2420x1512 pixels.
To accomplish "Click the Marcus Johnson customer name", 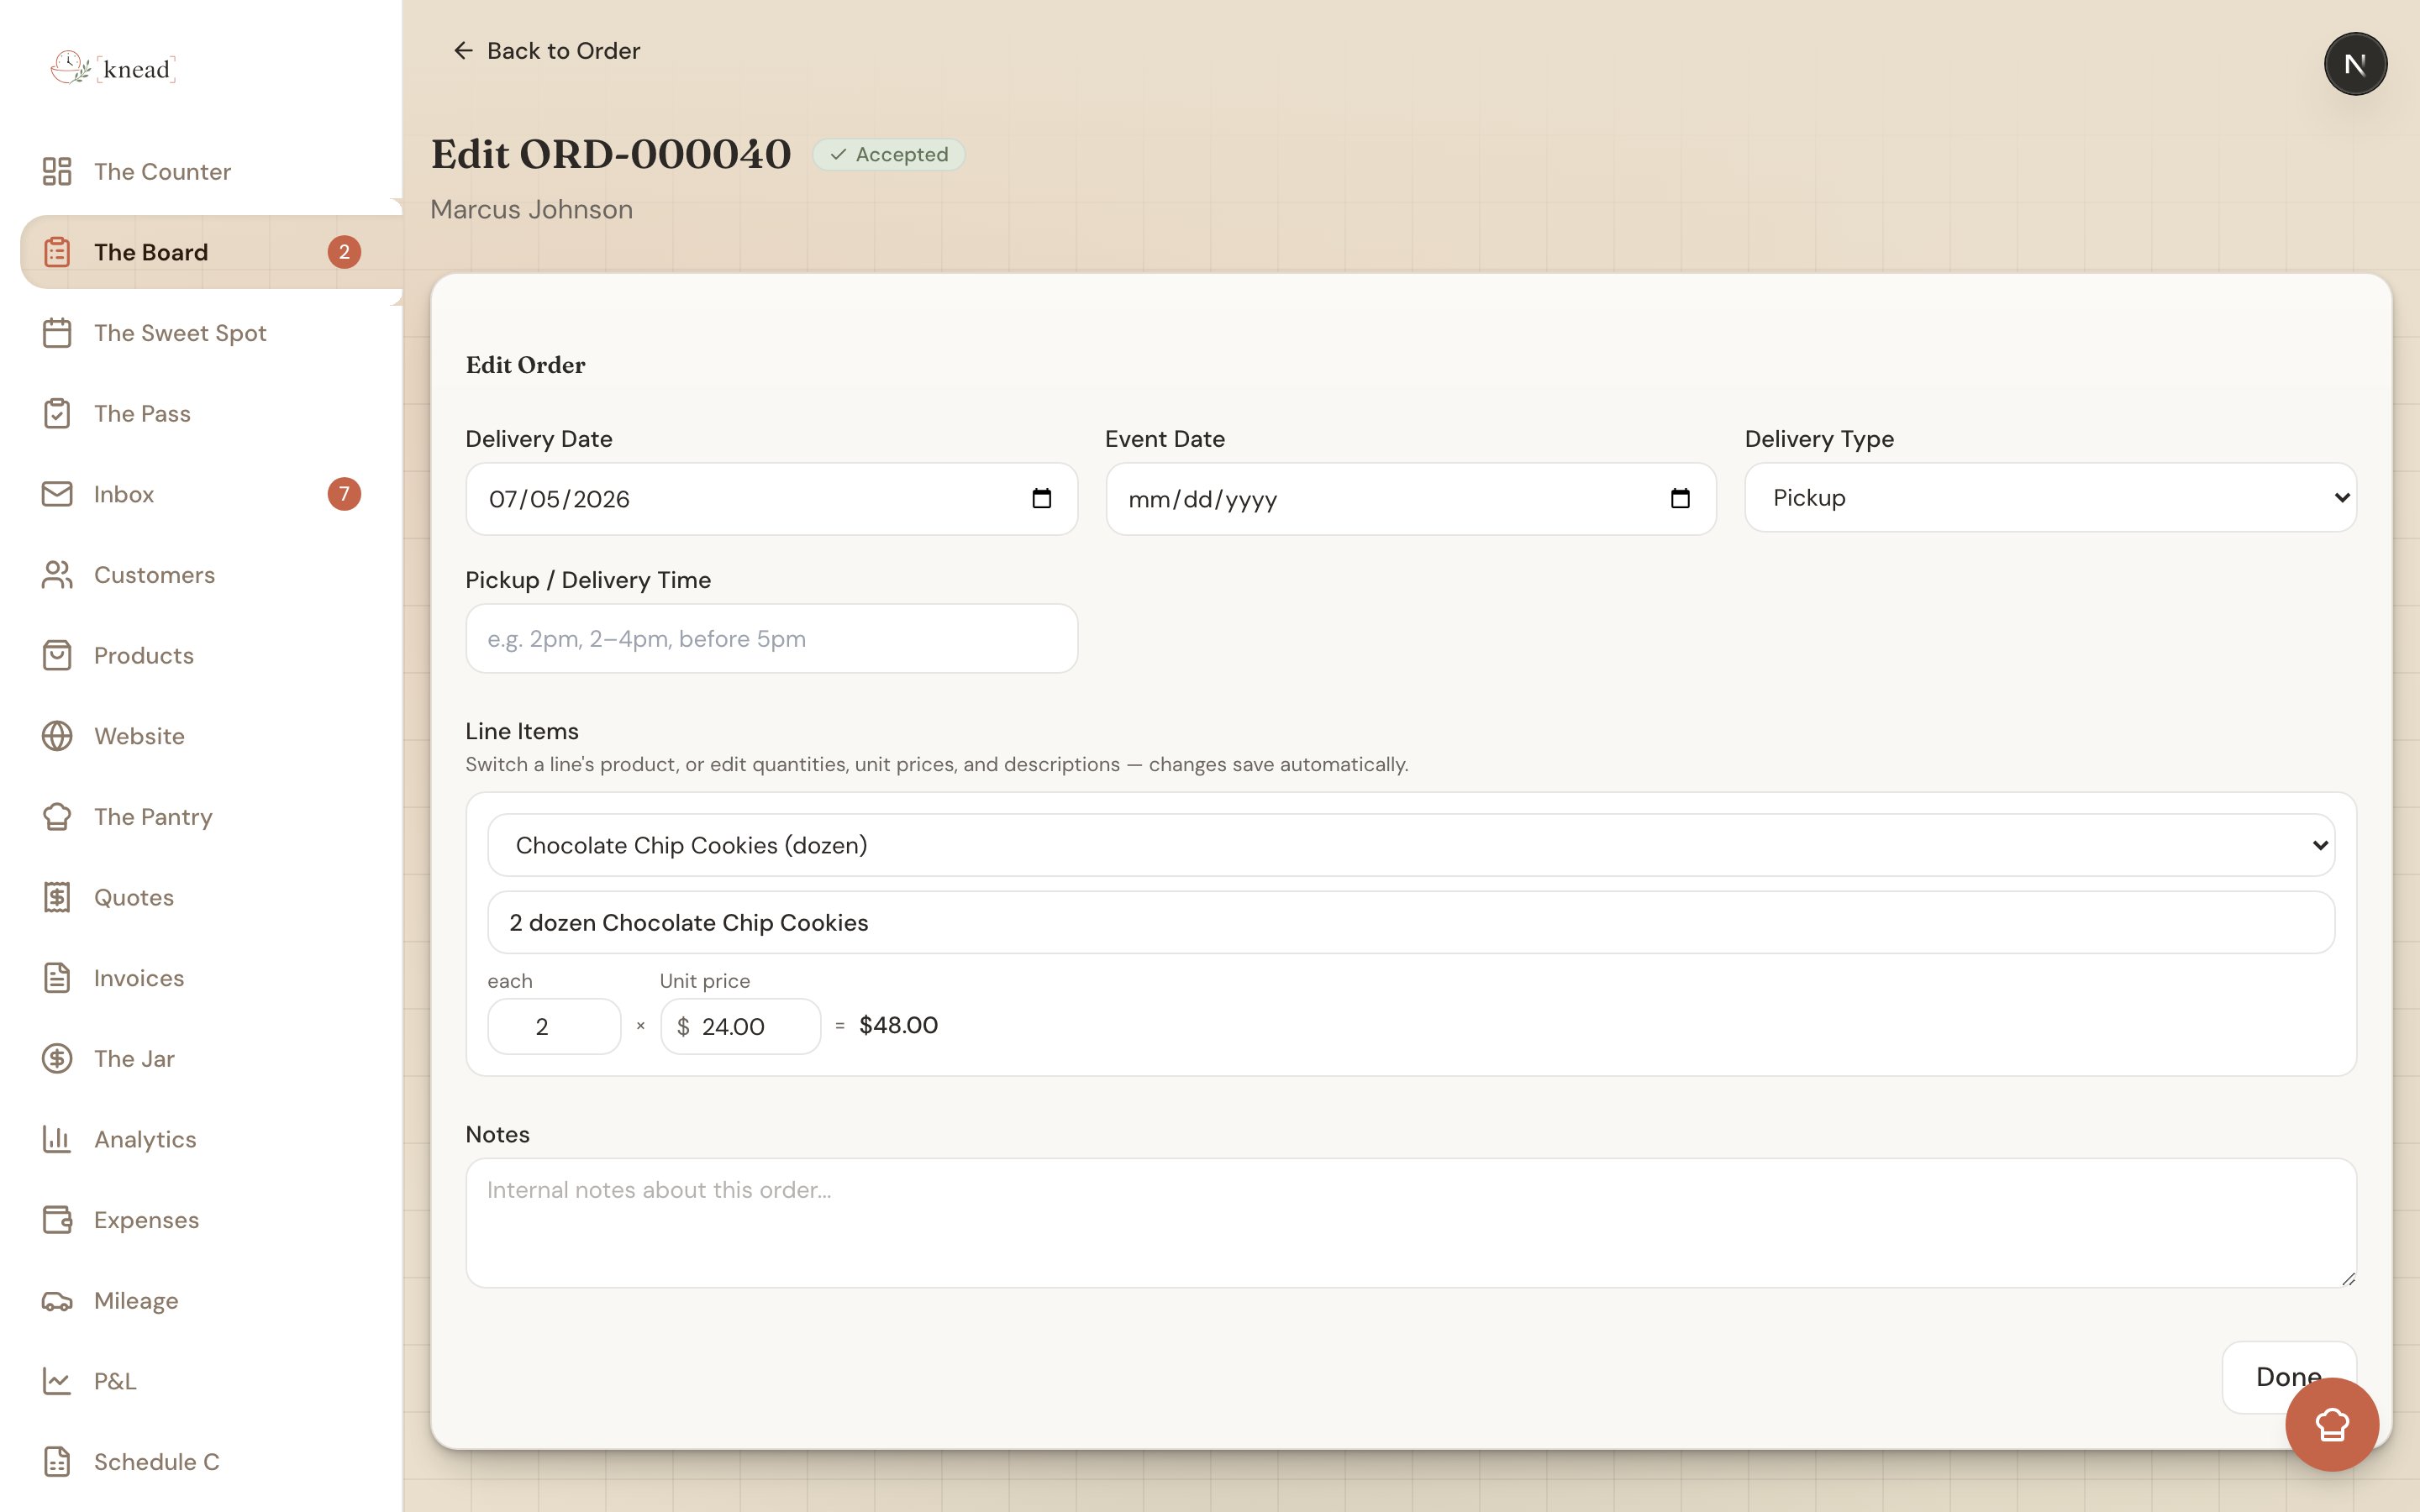I will click(x=531, y=209).
